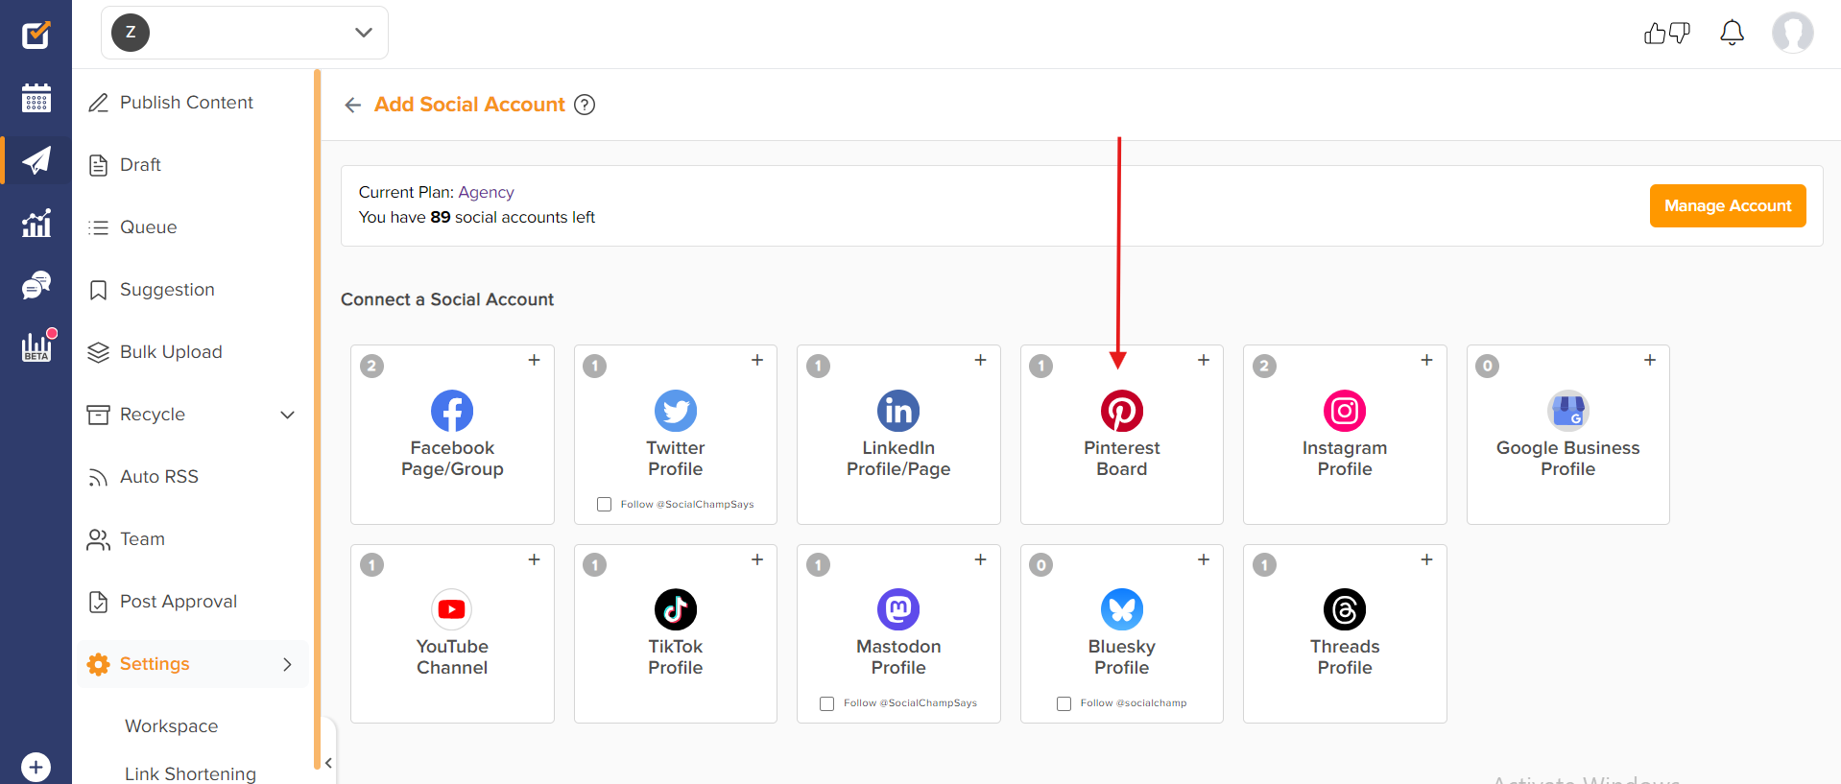Click the Google Business Profile icon
The image size is (1841, 784).
[1568, 411]
